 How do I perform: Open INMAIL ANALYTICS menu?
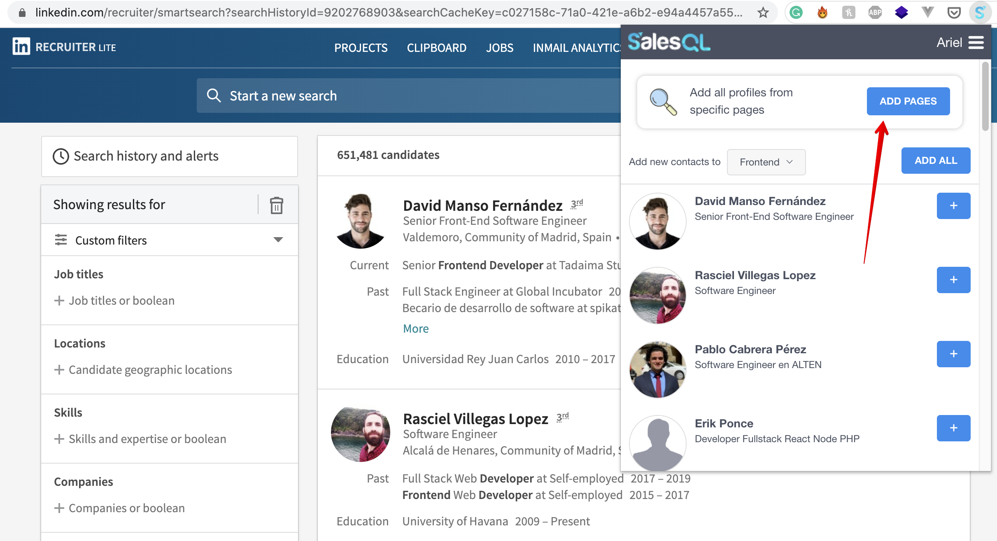577,48
